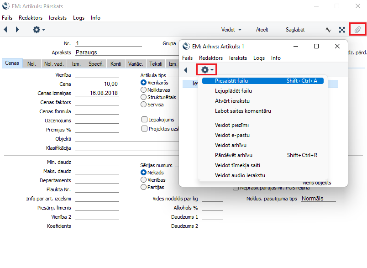Image resolution: width=367 pixels, height=268 pixels.
Task: Switch to the Konti tab
Action: (x=115, y=64)
